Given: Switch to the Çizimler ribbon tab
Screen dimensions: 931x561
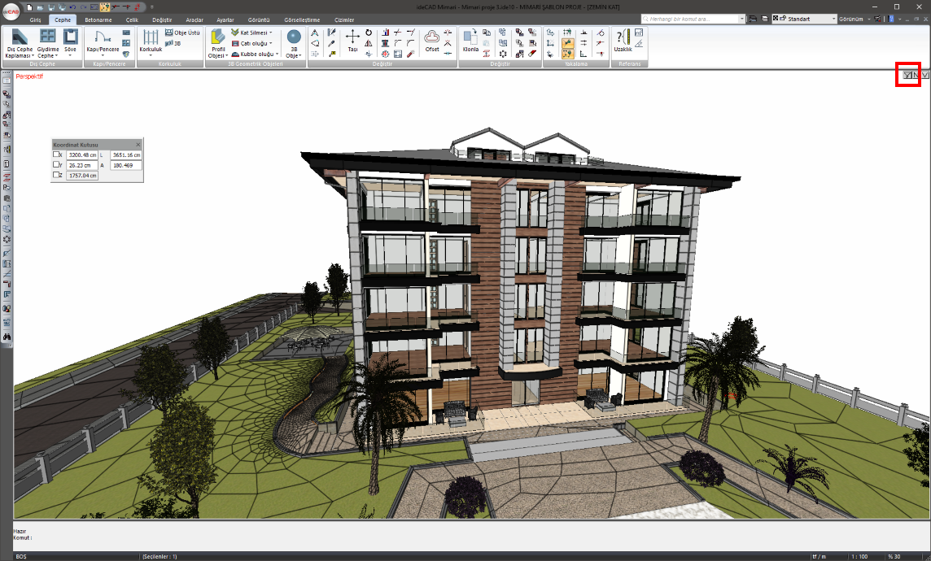Looking at the screenshot, I should pos(344,20).
